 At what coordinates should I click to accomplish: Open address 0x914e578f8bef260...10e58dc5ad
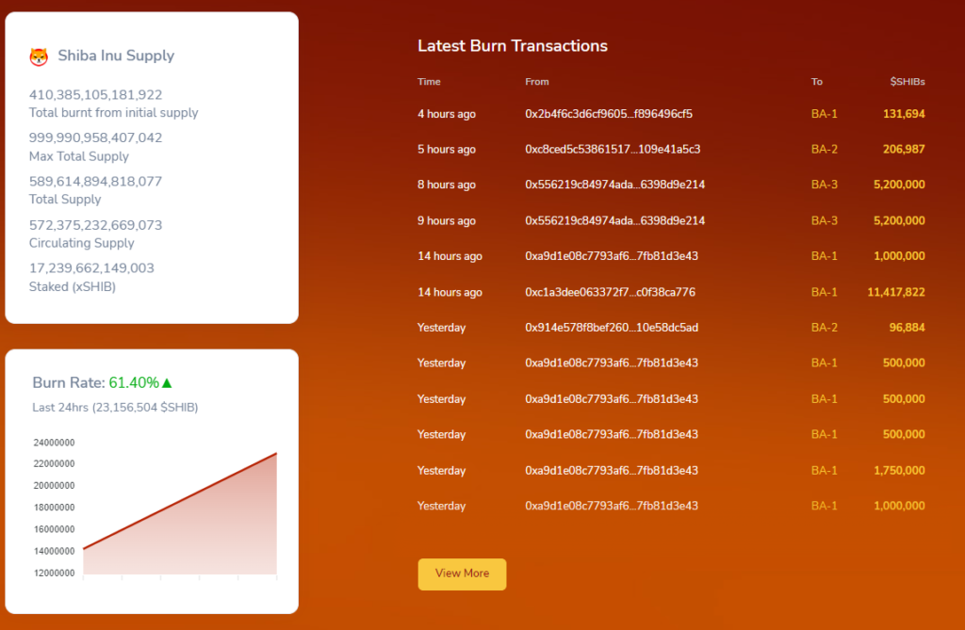coord(612,328)
